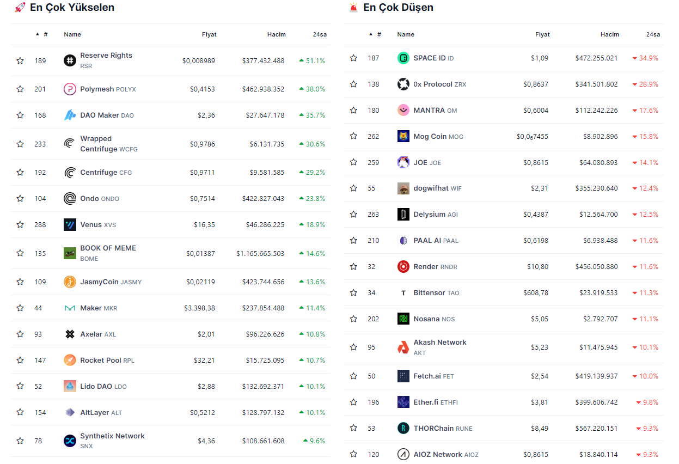Screen dimensions: 679x464
Task: Star dogwifhat as a favorite
Action: click(x=353, y=188)
